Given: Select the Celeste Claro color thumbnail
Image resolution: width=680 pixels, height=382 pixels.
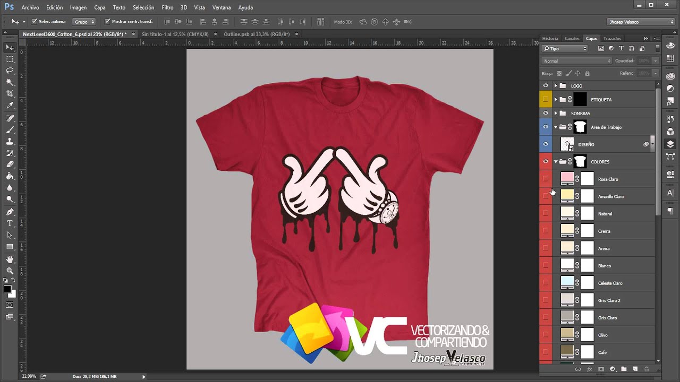Looking at the screenshot, I should point(567,283).
